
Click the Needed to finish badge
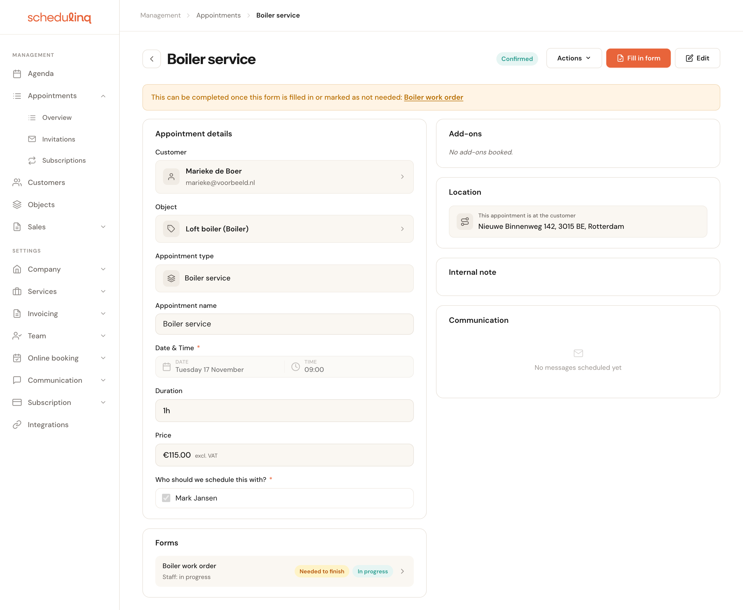click(x=322, y=571)
